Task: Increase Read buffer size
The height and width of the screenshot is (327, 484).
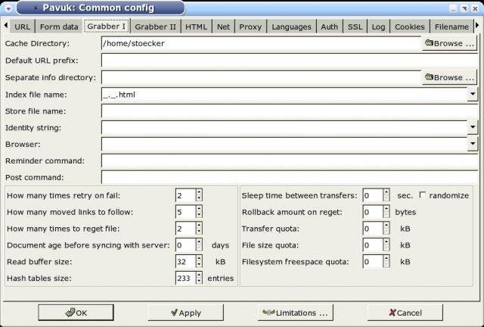Action: click(x=199, y=258)
